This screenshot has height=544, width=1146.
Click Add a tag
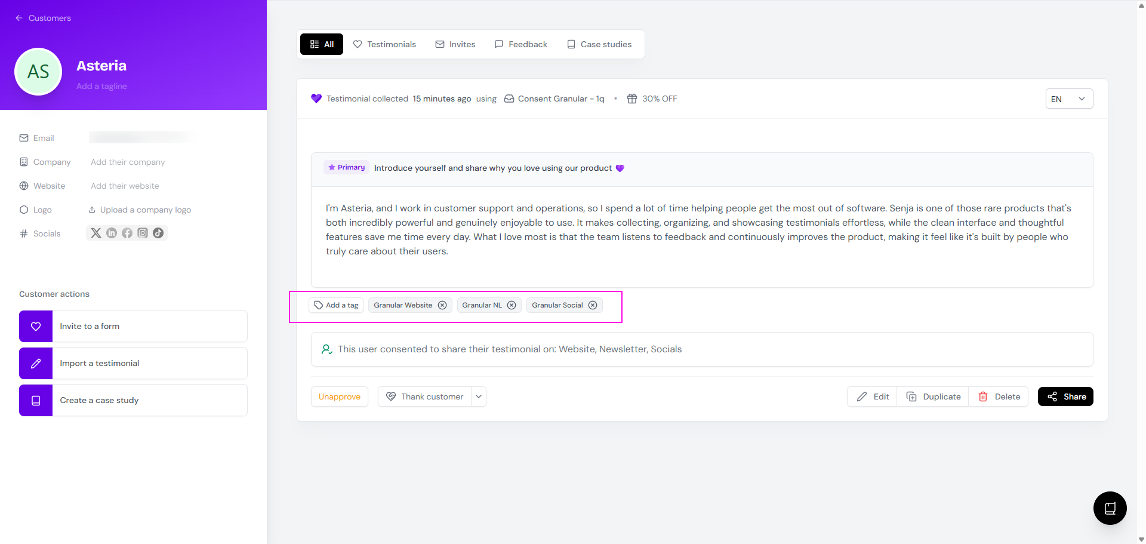(x=336, y=305)
